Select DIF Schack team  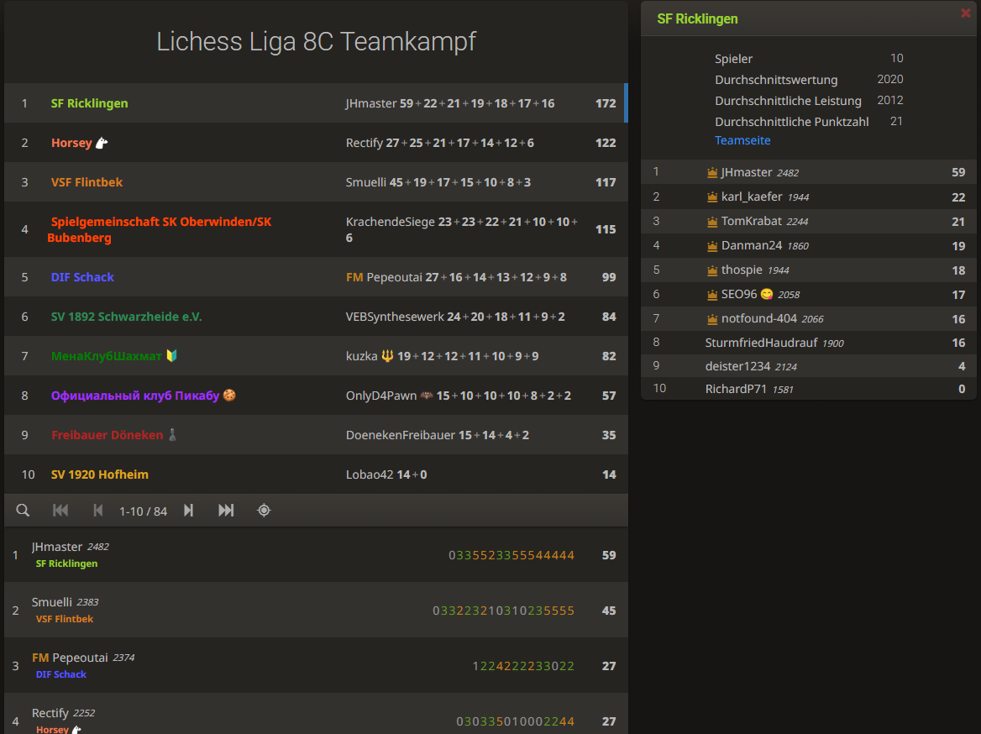(x=82, y=276)
